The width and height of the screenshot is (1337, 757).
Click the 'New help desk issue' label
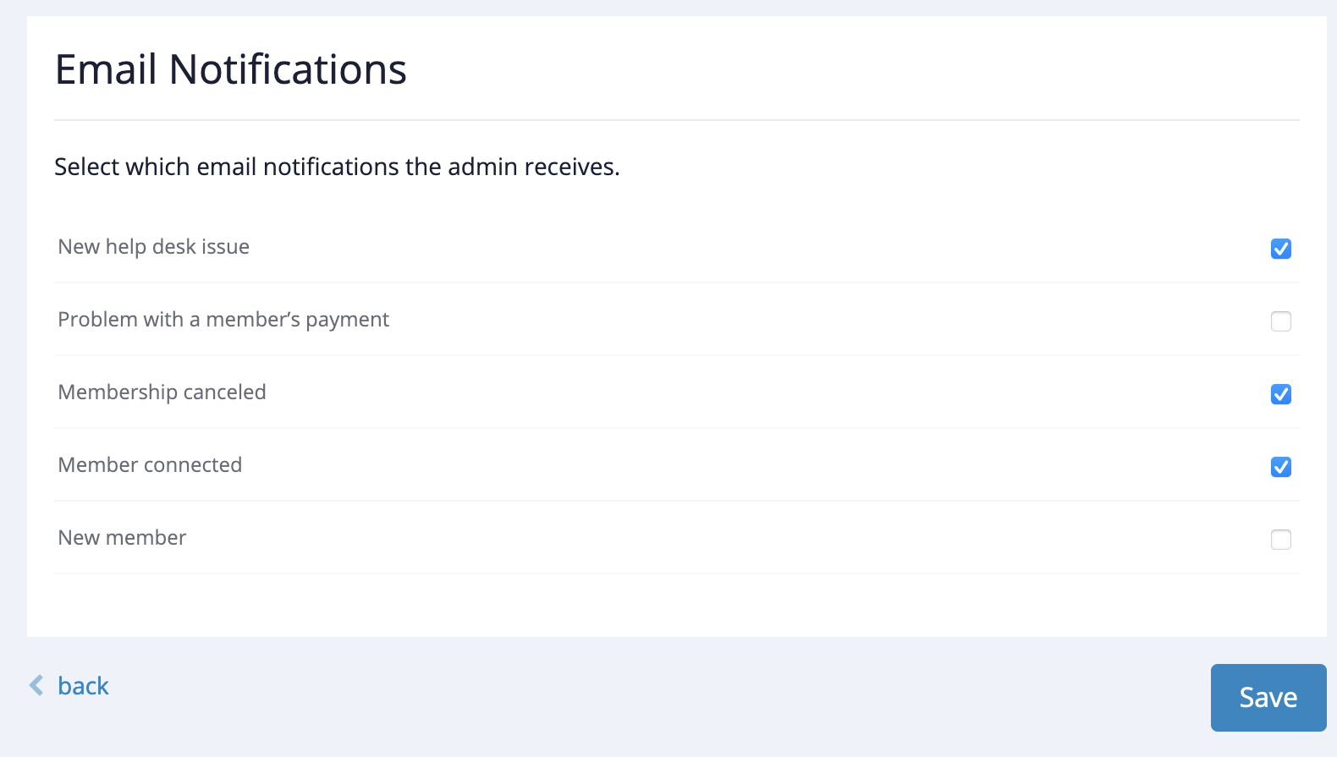(x=153, y=247)
